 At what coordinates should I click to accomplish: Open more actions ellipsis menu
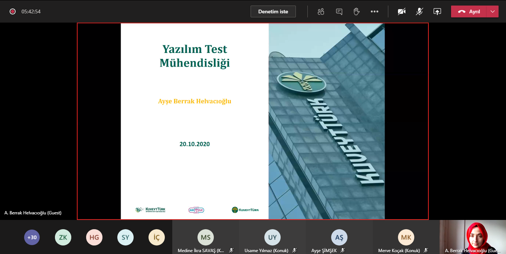375,11
